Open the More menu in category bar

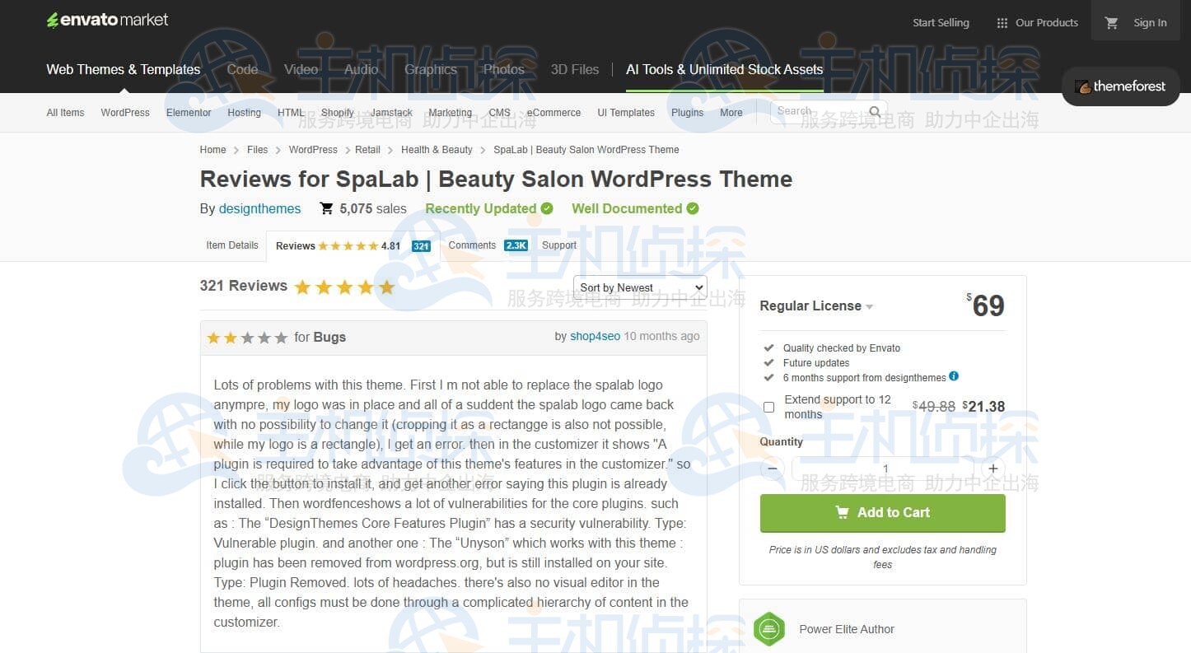(x=731, y=113)
